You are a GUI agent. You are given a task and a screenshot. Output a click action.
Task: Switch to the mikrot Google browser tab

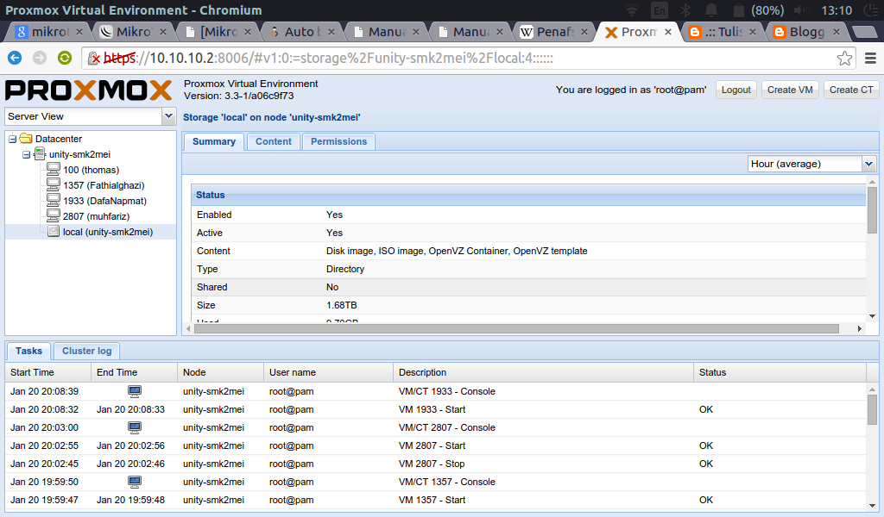[48, 32]
